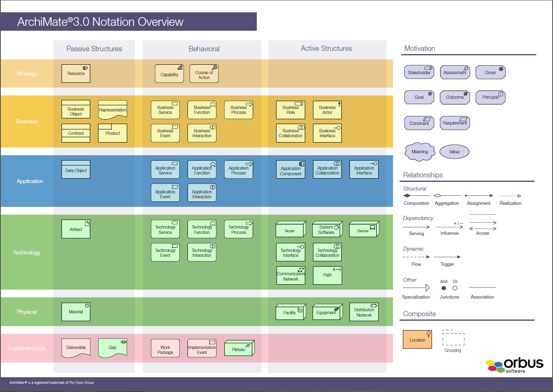The height and width of the screenshot is (392, 553).
Task: Click the Technology Collaboration element
Action: coord(327,252)
